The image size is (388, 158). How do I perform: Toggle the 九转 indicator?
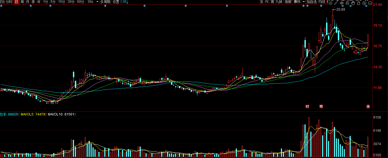(279, 2)
